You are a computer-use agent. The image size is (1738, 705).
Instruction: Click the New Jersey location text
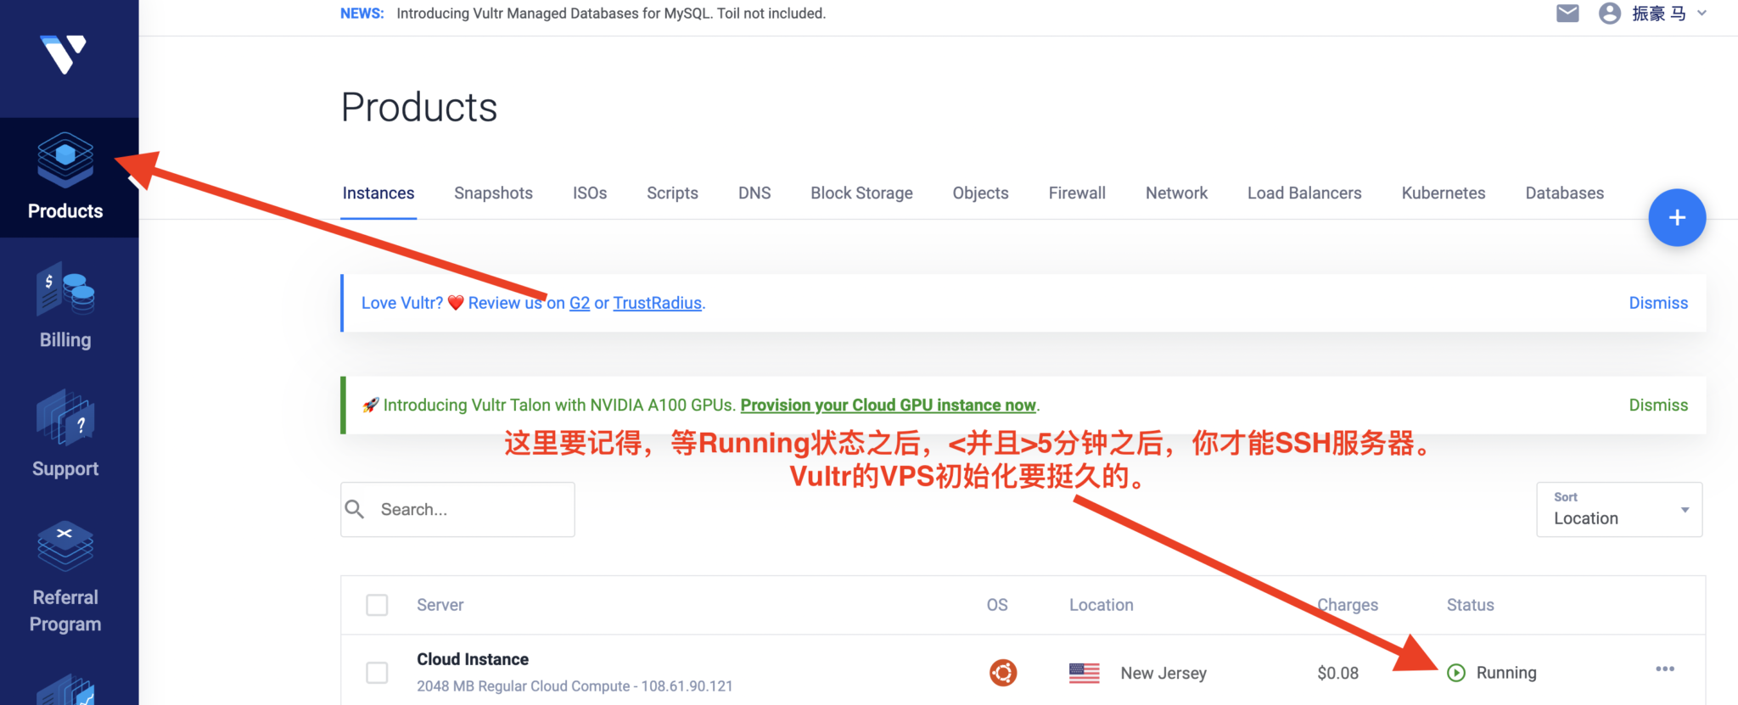(1163, 673)
